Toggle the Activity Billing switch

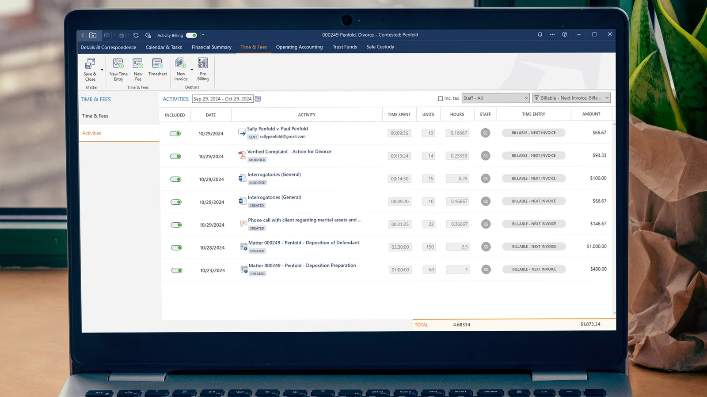coord(191,35)
